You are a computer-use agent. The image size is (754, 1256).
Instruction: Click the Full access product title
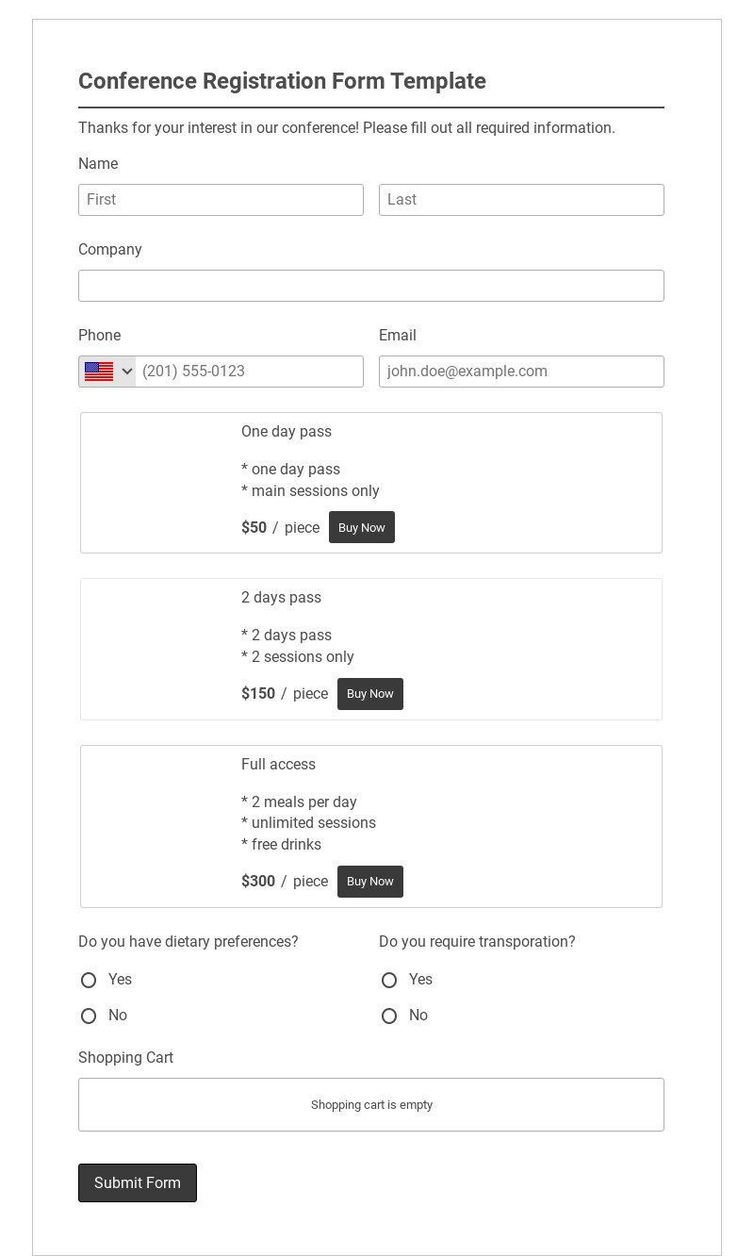pos(278,765)
